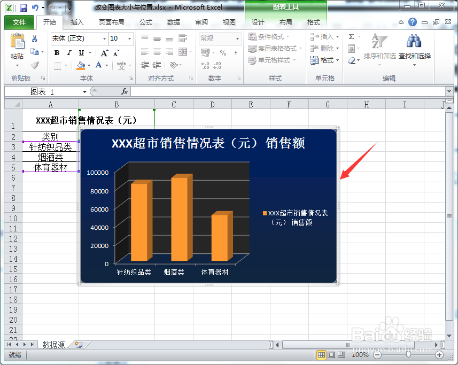Switch to the Data tab
This screenshot has height=365, width=458.
click(x=174, y=22)
